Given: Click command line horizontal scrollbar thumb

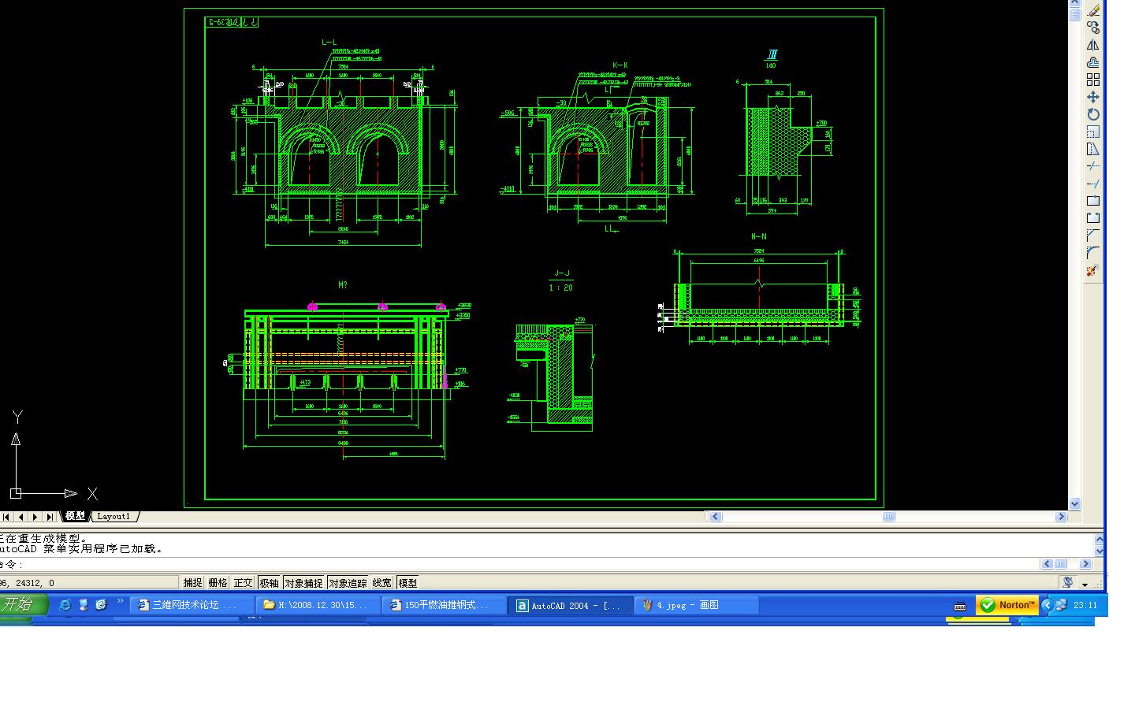Looking at the screenshot, I should (x=1061, y=564).
